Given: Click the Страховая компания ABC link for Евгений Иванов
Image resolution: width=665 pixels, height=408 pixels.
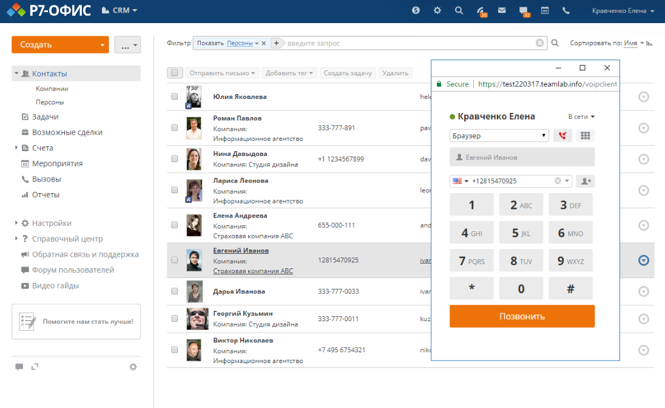Looking at the screenshot, I should click(252, 271).
